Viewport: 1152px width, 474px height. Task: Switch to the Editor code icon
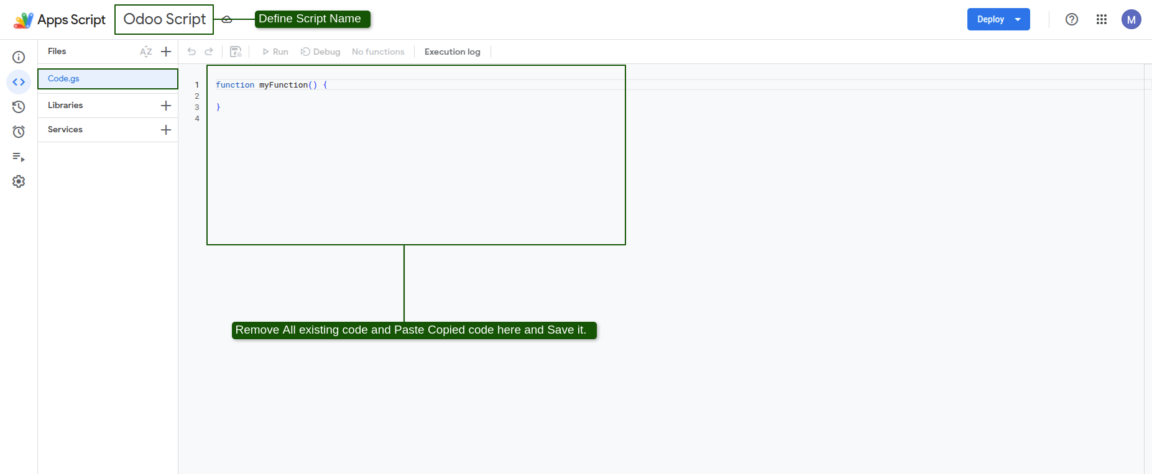[x=19, y=82]
